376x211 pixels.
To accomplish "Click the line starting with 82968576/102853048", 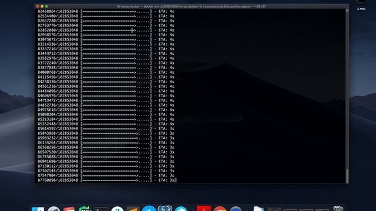I will (106, 35).
